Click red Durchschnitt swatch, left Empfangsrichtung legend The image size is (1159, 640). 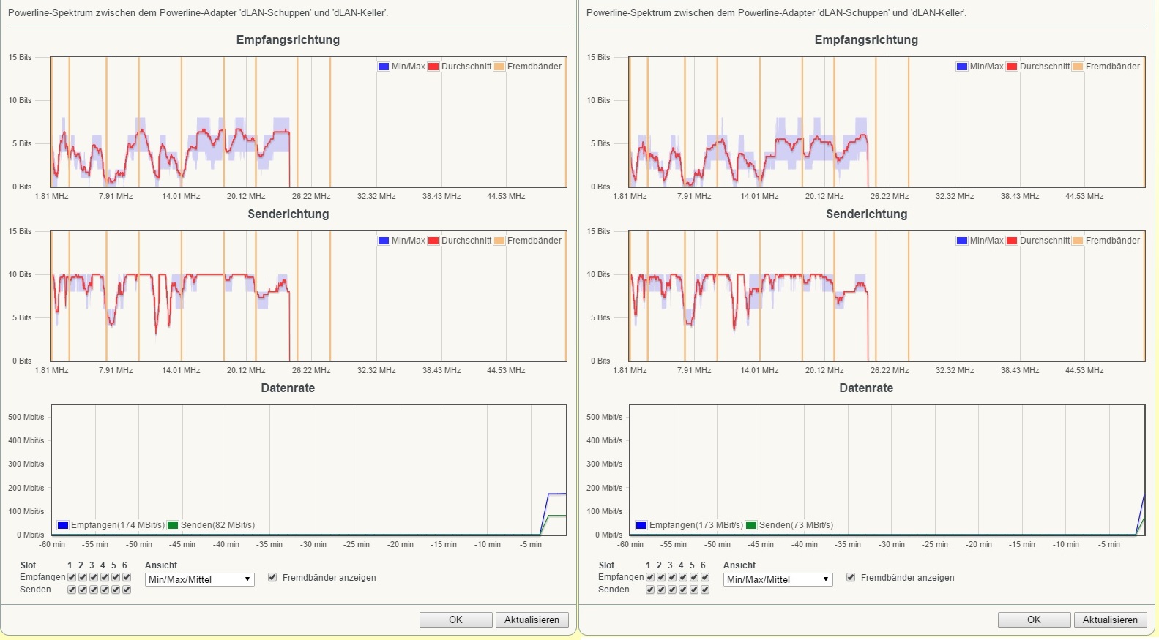click(x=433, y=67)
